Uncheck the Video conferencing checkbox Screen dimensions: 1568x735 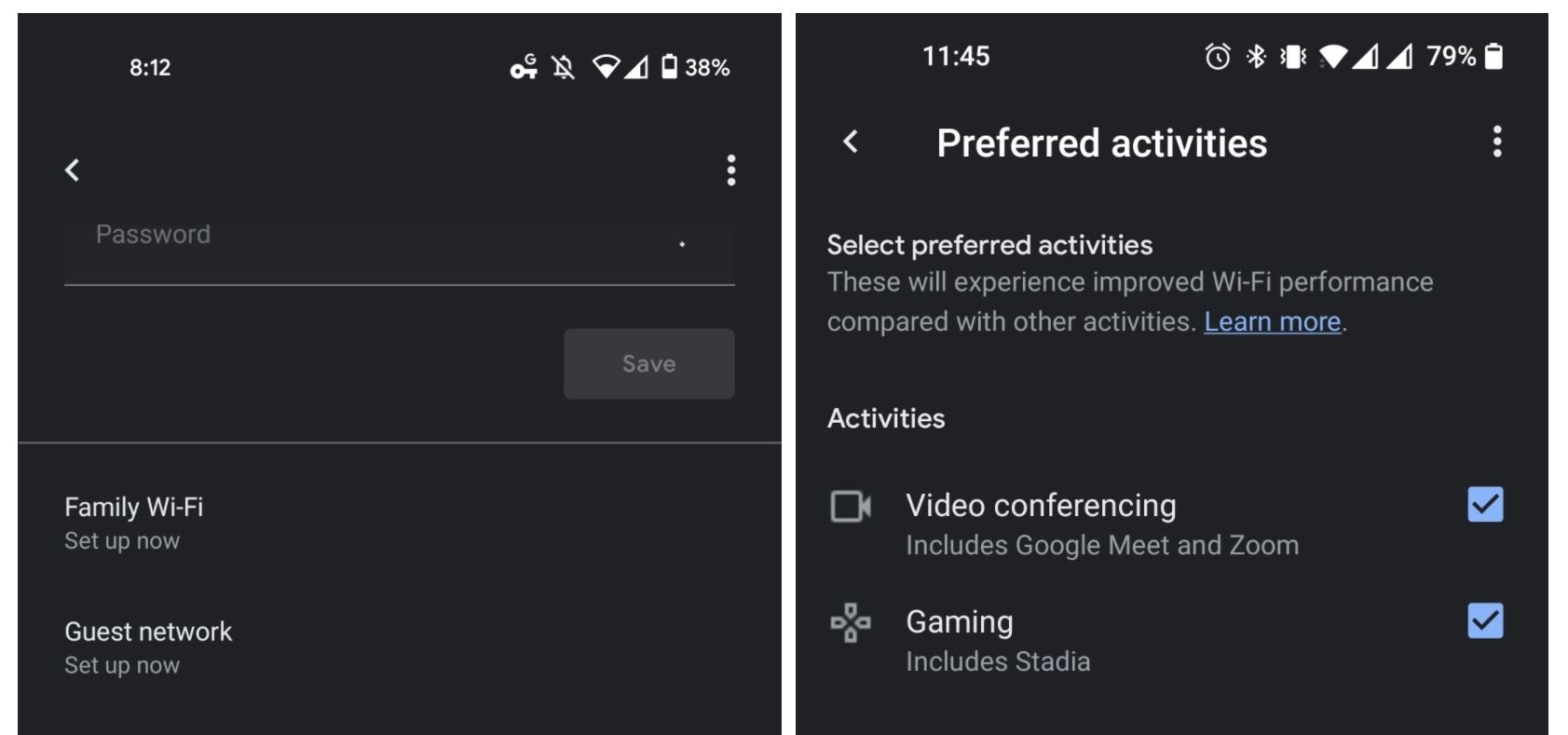click(x=1484, y=505)
